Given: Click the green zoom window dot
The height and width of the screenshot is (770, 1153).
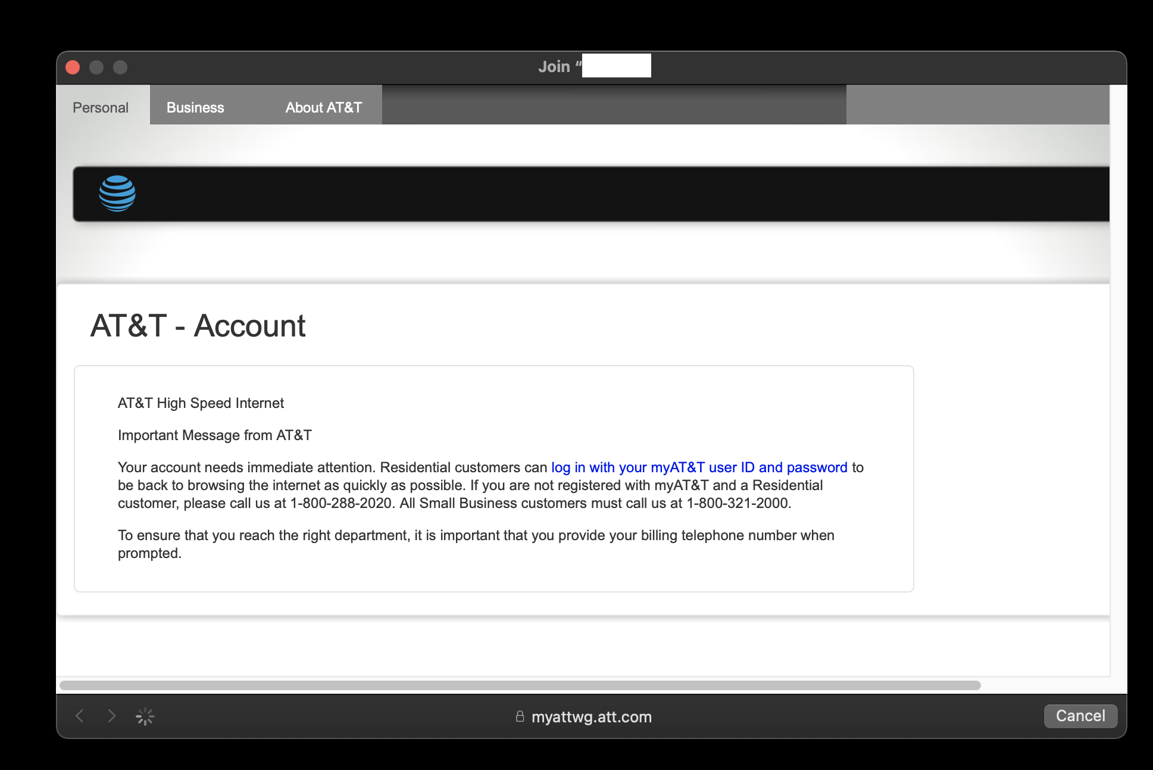Looking at the screenshot, I should [121, 67].
